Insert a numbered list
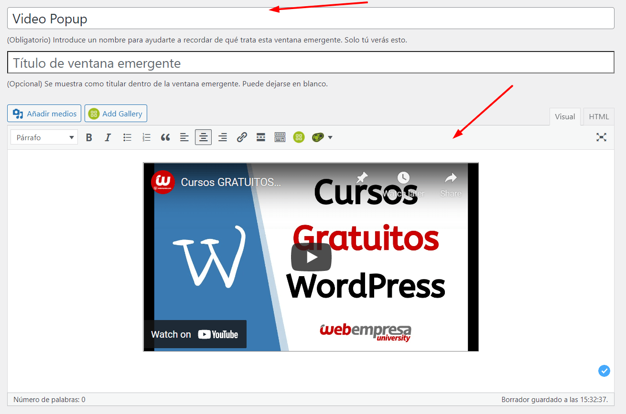 pos(146,137)
